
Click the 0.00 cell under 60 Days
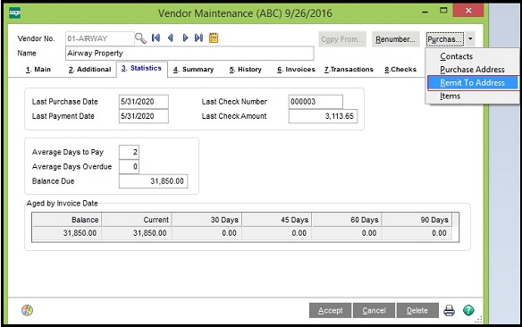click(x=347, y=233)
